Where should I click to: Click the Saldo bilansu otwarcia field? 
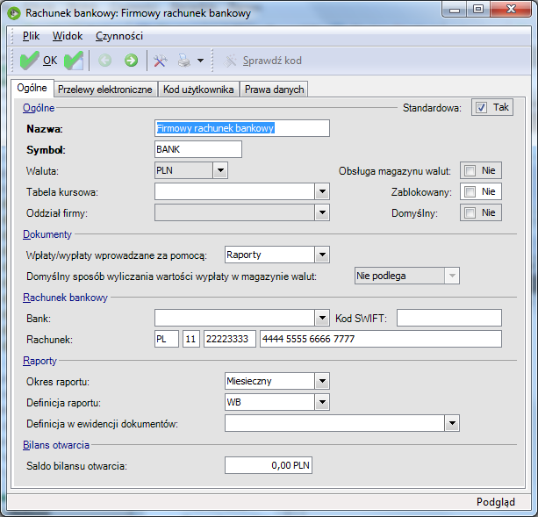tap(269, 465)
